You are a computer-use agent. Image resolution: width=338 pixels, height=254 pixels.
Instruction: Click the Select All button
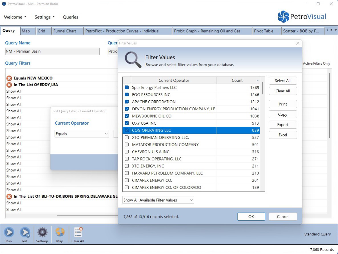point(282,81)
